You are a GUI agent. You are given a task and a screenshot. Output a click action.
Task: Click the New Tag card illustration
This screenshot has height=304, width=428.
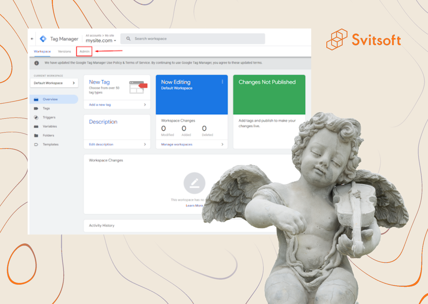click(138, 87)
